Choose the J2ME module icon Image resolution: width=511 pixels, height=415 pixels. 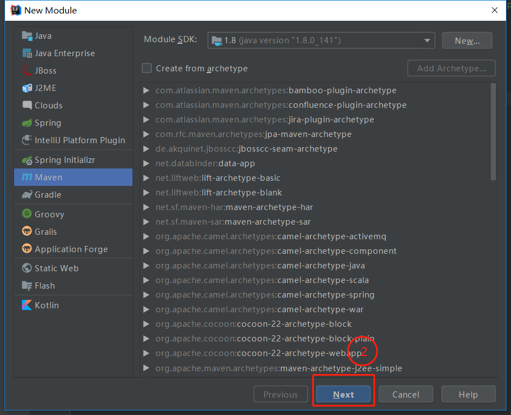27,88
